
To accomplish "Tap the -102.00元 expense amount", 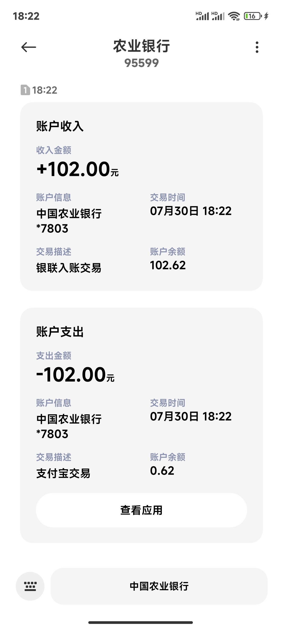I will point(75,375).
